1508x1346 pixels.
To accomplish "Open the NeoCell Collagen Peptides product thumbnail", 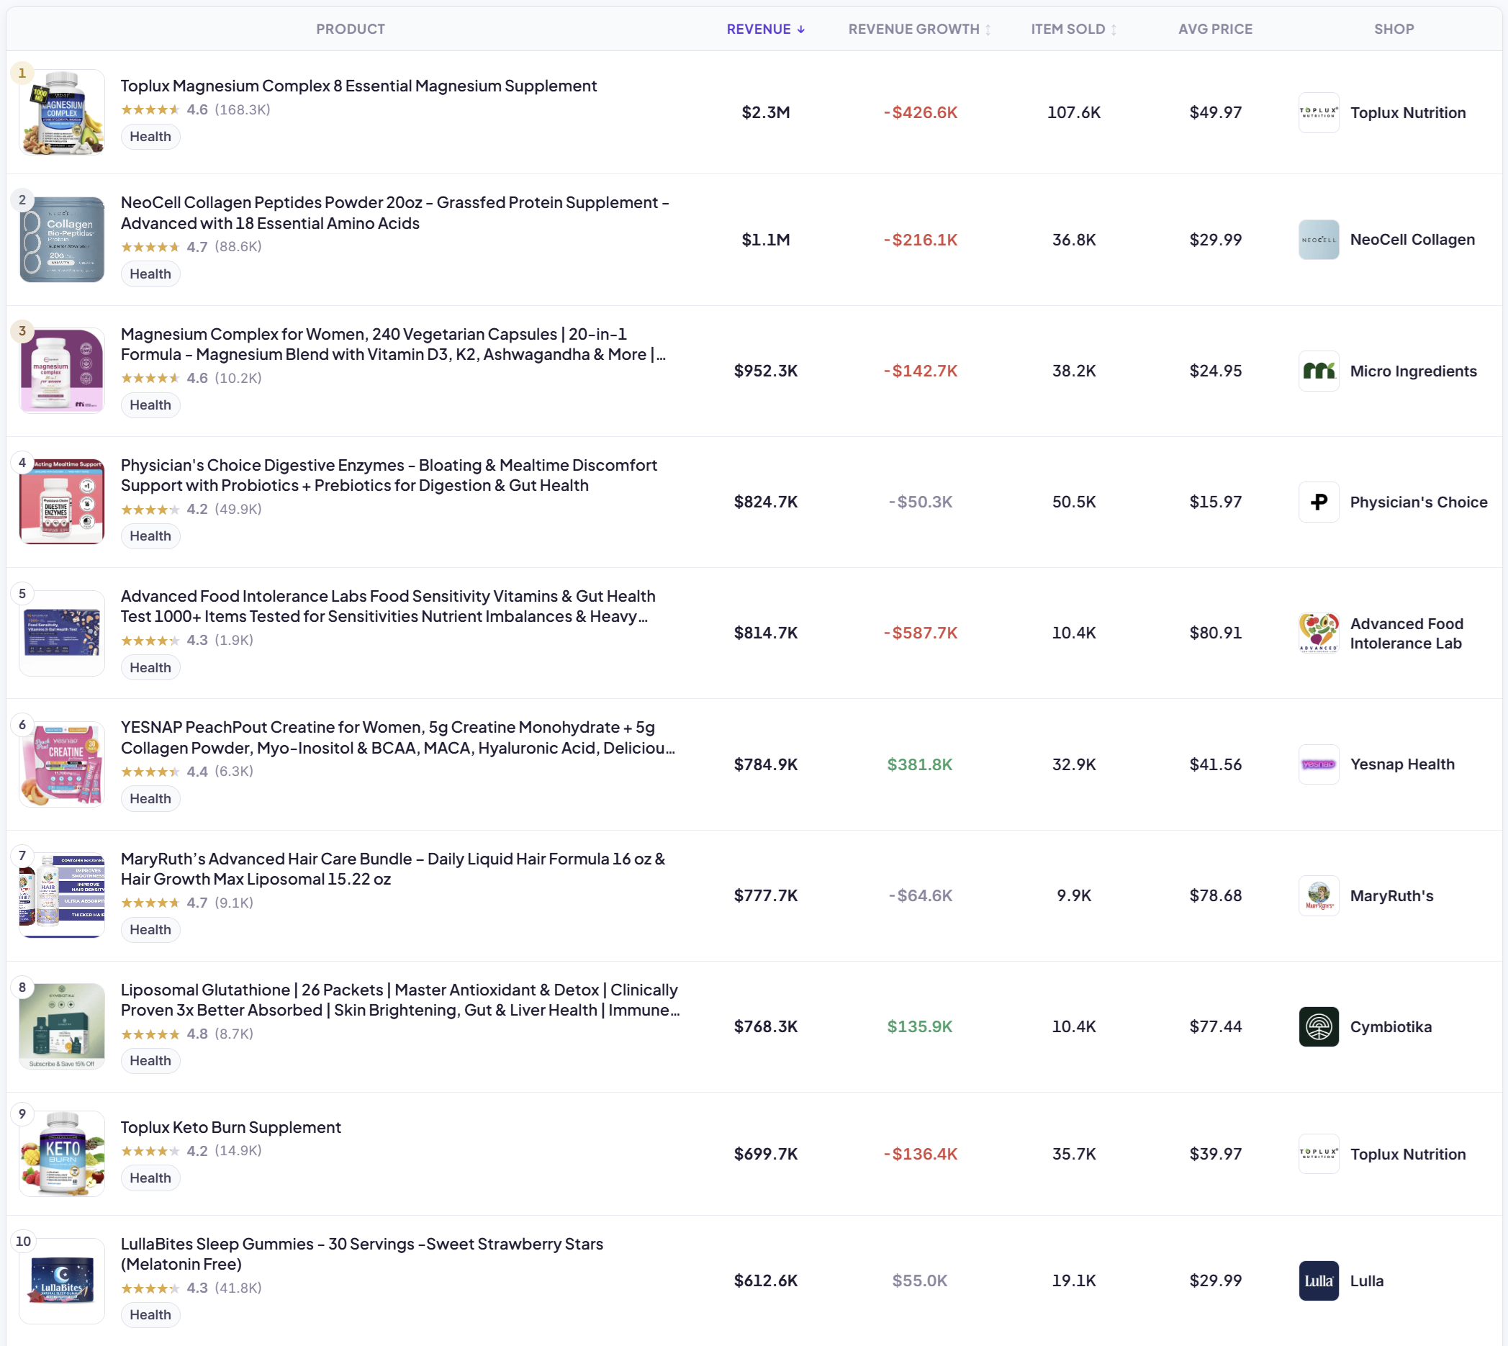I will point(62,240).
